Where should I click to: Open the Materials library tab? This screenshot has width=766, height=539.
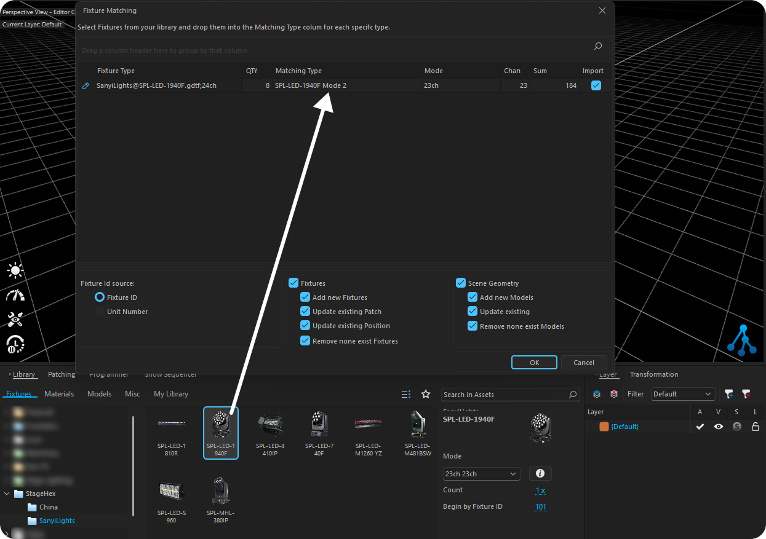pyautogui.click(x=59, y=394)
